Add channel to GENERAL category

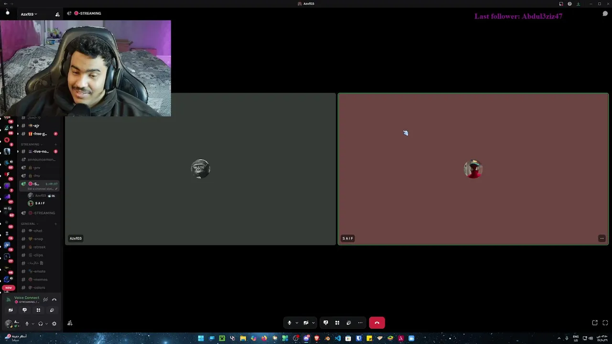(x=55, y=224)
